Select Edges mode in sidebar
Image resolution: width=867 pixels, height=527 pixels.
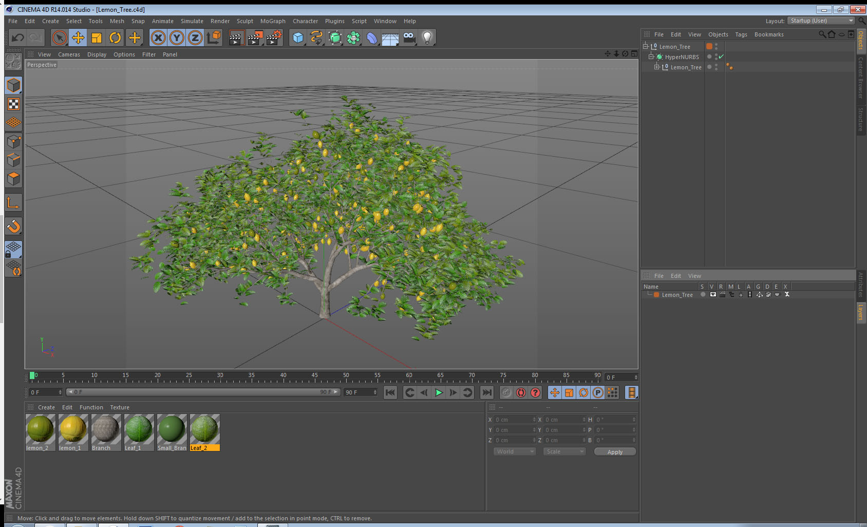13,160
